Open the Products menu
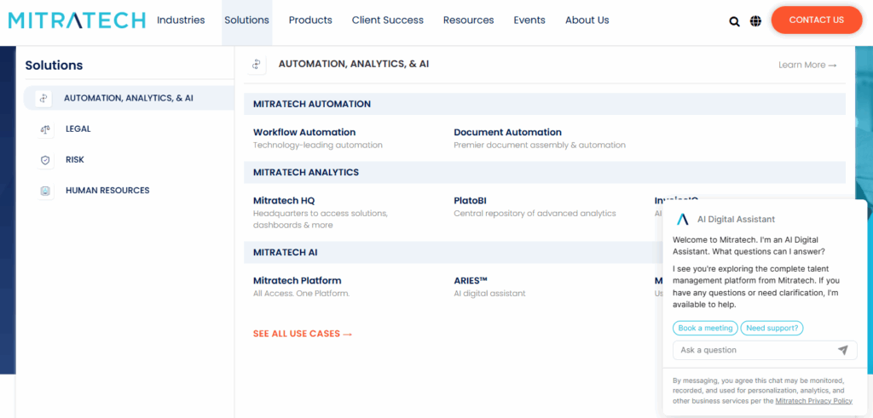 tap(310, 20)
